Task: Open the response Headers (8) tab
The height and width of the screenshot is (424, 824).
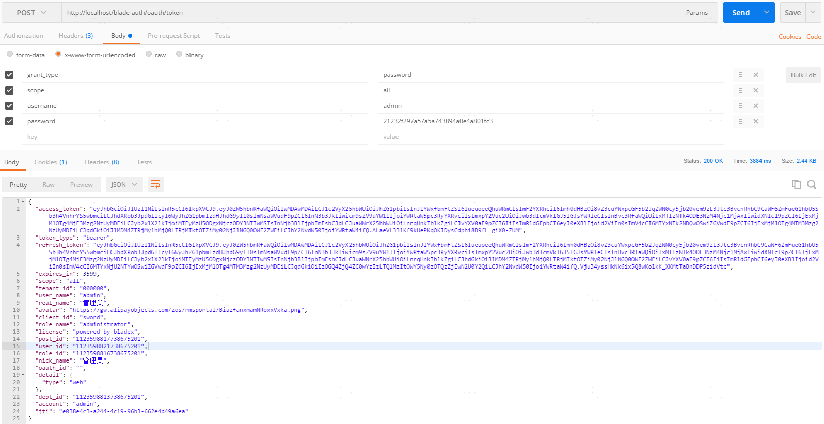Action: [x=102, y=162]
